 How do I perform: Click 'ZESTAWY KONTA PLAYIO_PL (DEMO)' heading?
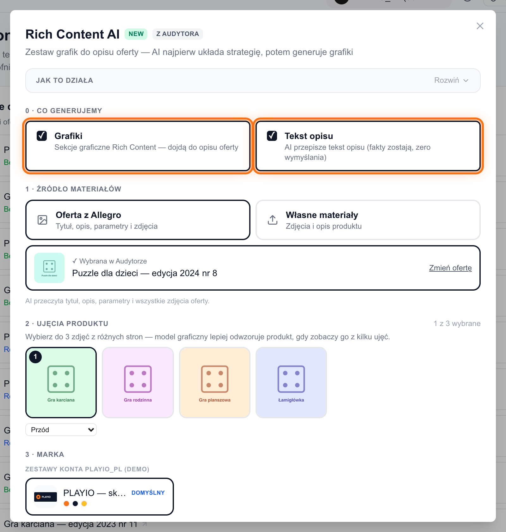pyautogui.click(x=87, y=469)
